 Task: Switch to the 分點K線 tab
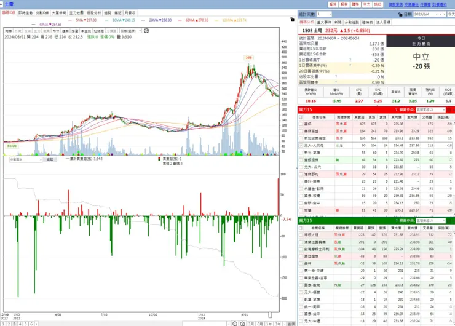(42, 13)
